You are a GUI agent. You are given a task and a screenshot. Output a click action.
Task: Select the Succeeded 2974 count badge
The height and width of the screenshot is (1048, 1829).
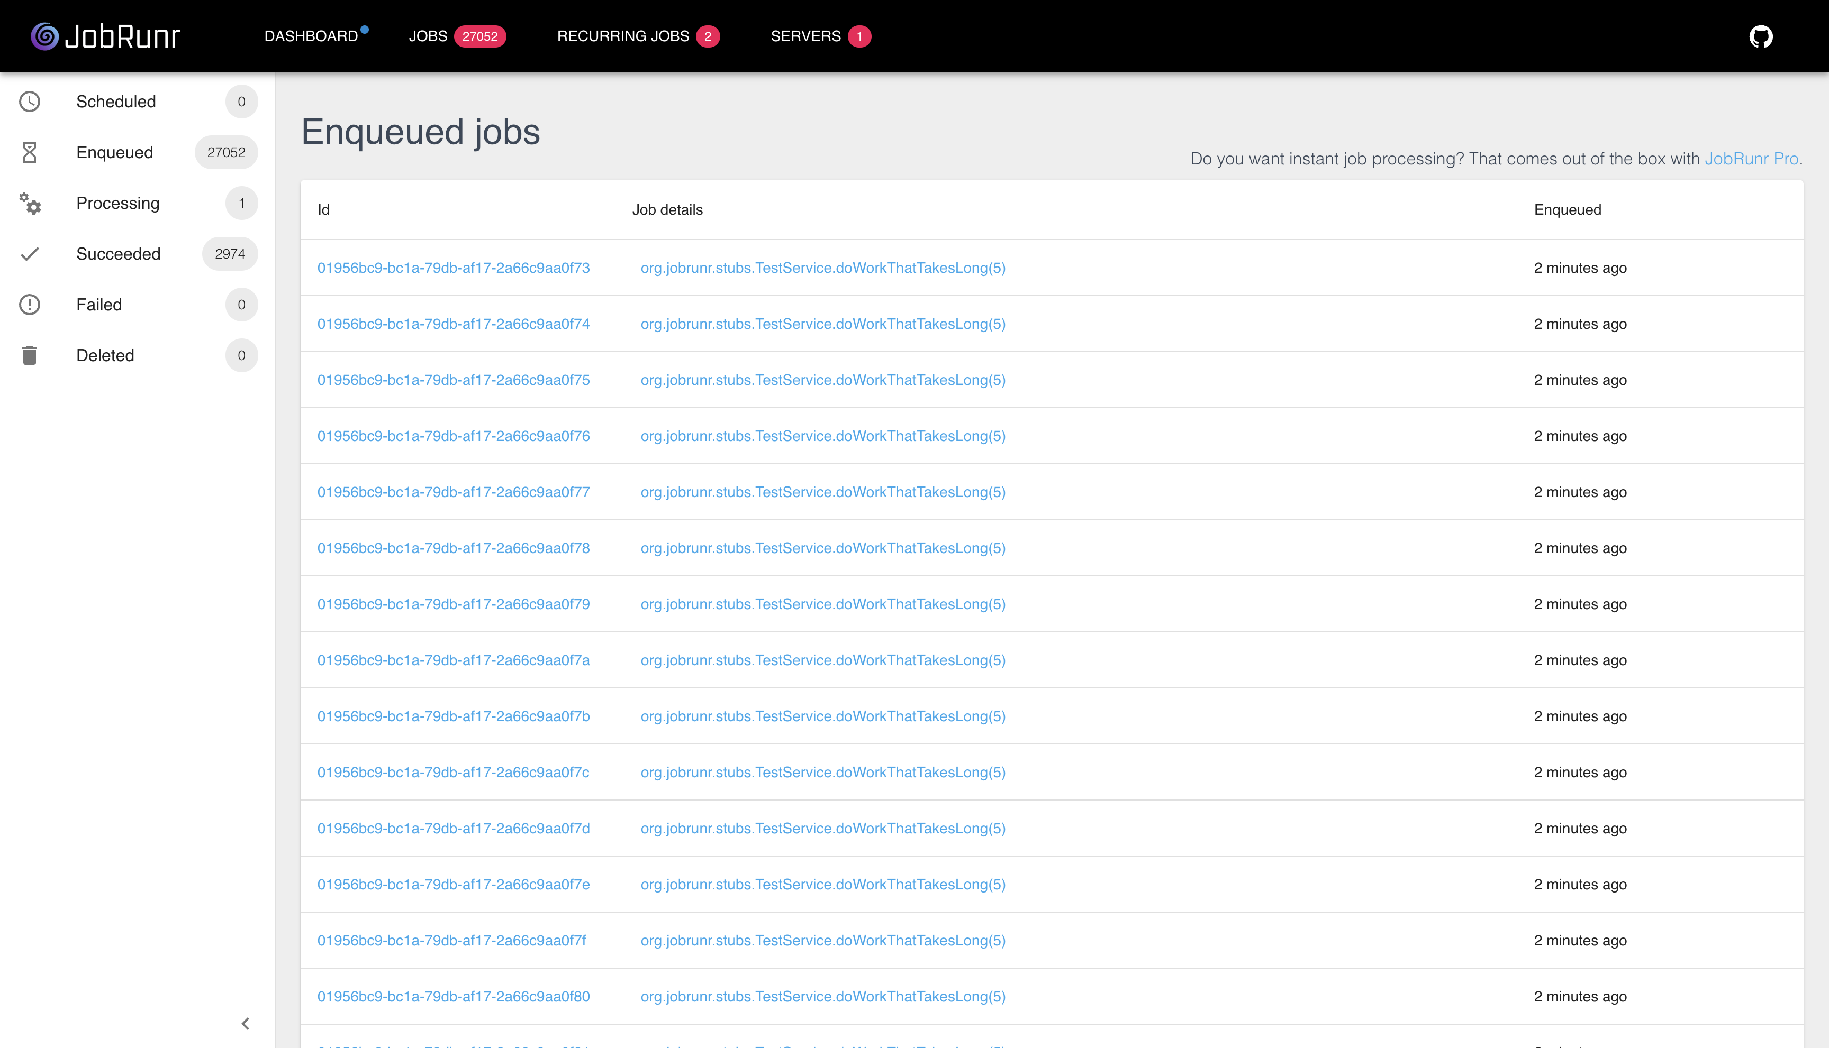pos(230,254)
